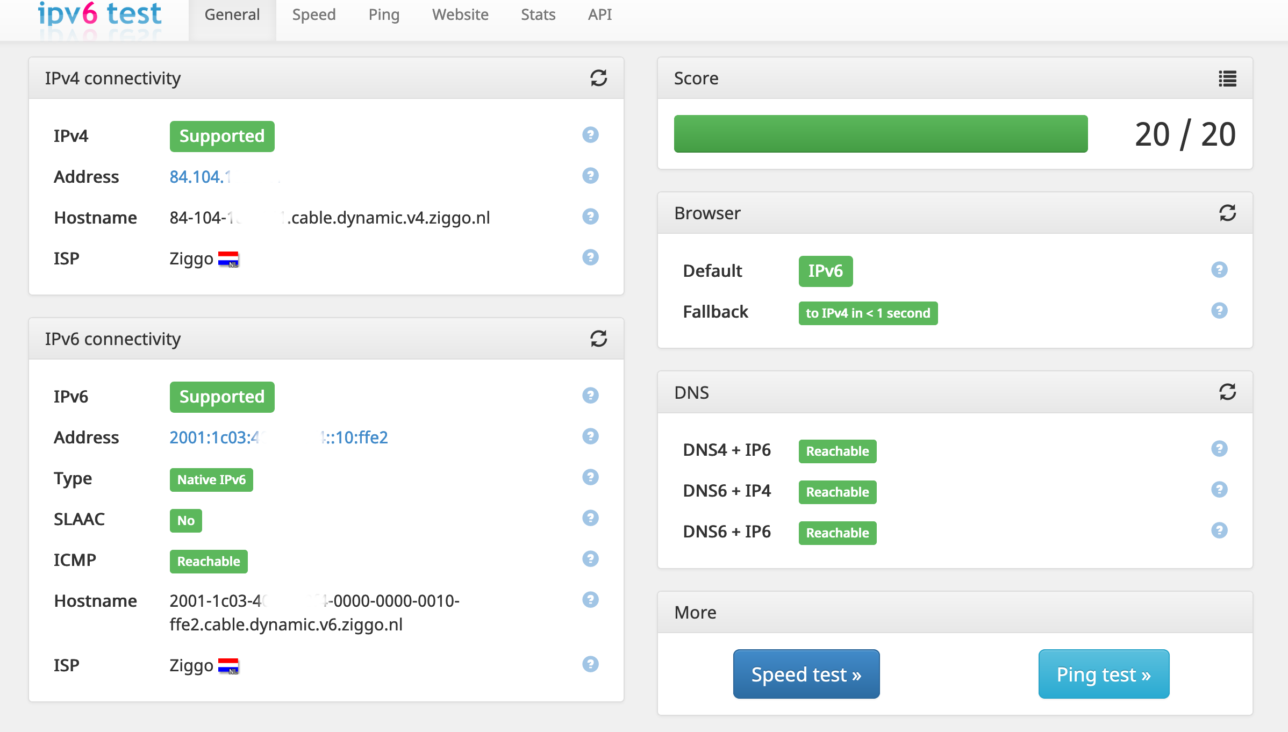Image resolution: width=1288 pixels, height=732 pixels.
Task: Click the Speed test button
Action: [806, 674]
